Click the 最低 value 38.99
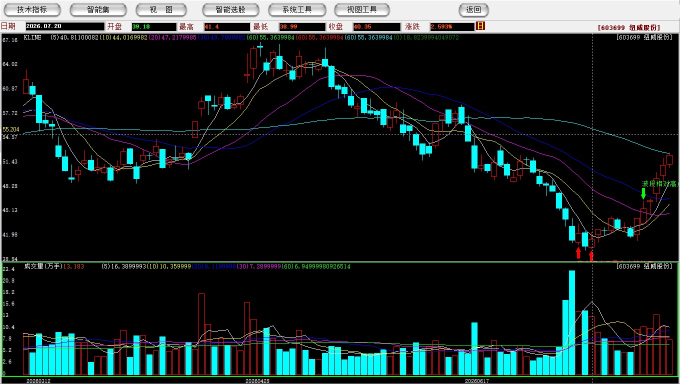This screenshot has height=384, width=680. point(302,26)
